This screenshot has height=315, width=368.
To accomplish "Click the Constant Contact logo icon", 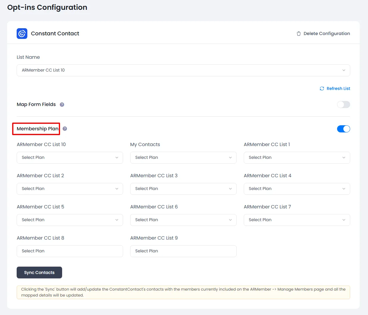I will [22, 34].
